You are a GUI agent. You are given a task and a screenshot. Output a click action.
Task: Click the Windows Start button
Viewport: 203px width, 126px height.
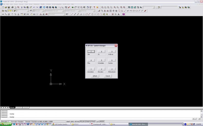point(5,124)
